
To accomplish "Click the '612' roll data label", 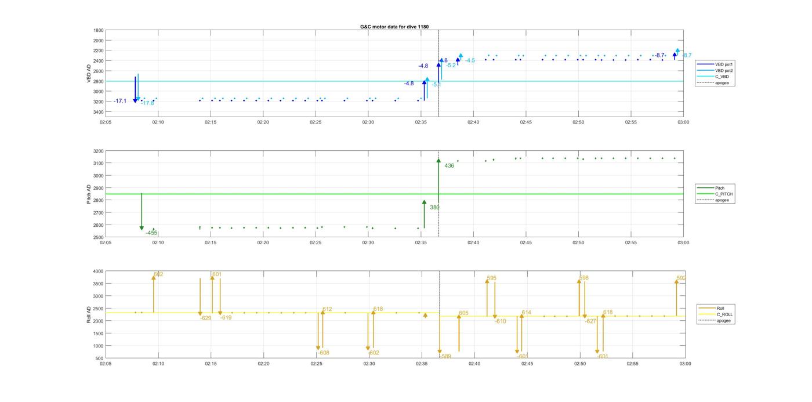I will coord(327,309).
